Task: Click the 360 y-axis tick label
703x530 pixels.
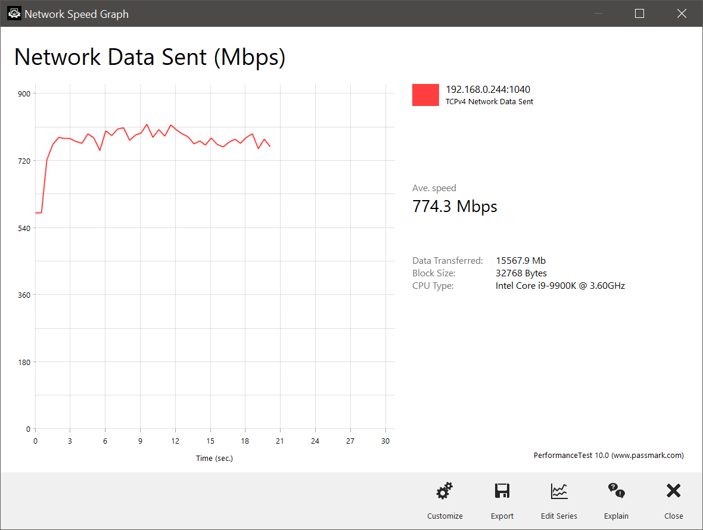Action: click(24, 295)
